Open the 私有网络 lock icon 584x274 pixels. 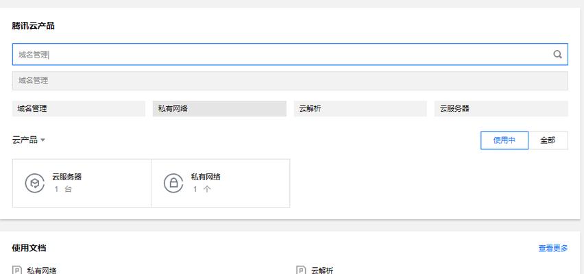click(173, 183)
